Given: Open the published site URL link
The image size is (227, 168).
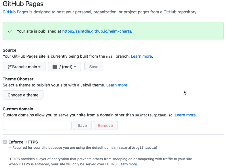Looking at the screenshot, I should [97, 31].
